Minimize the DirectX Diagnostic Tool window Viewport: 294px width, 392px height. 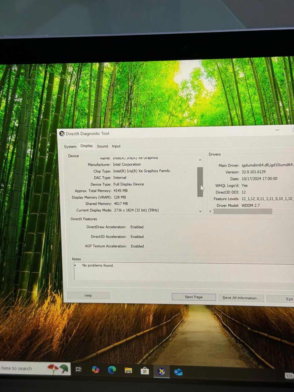[x=277, y=130]
